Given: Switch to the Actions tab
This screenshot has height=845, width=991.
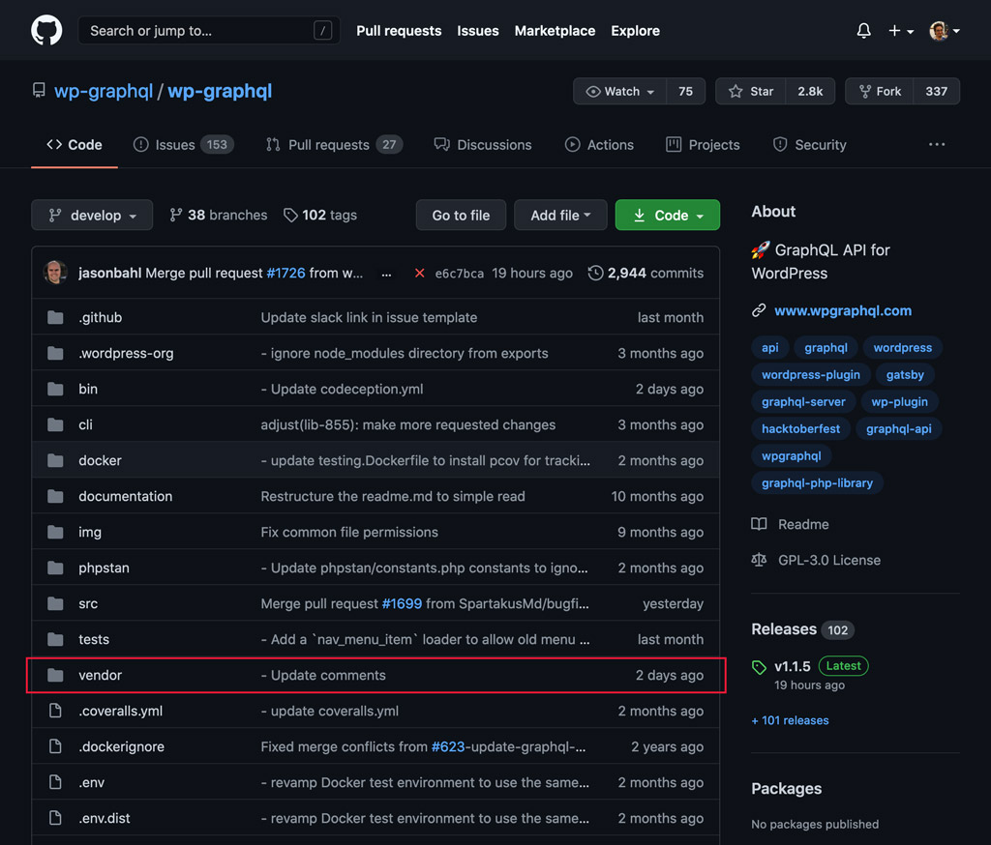Looking at the screenshot, I should click(599, 145).
